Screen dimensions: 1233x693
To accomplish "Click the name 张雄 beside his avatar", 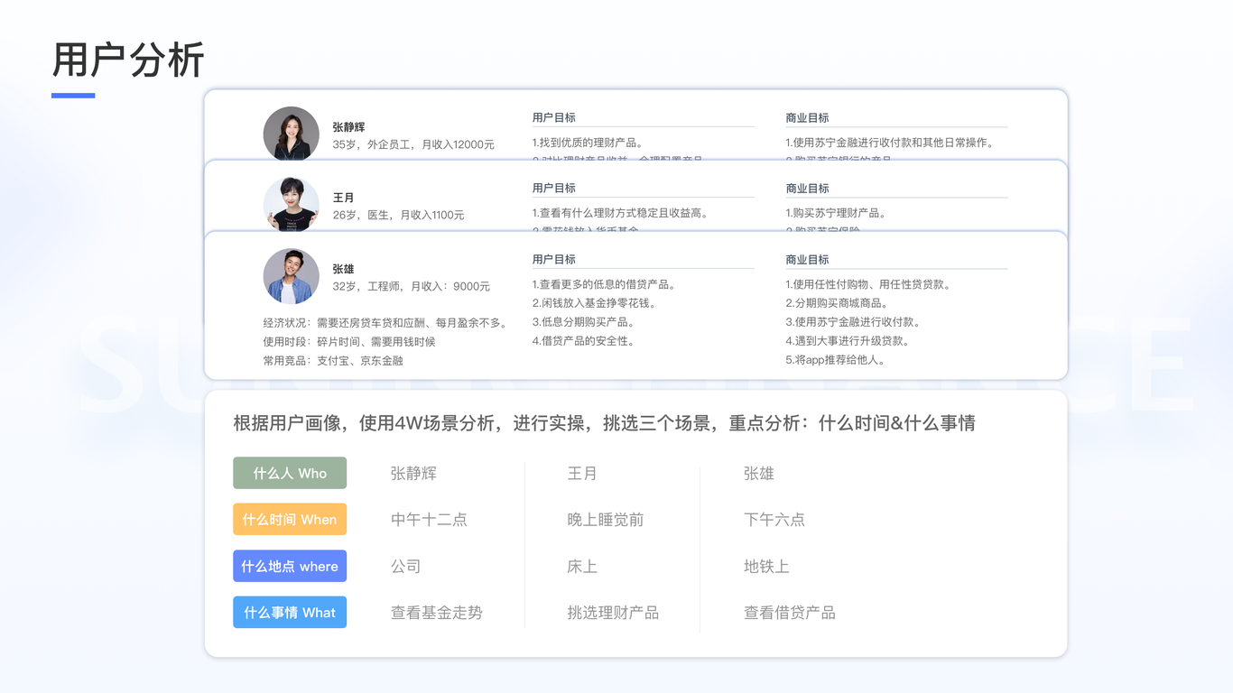I will pos(344,269).
